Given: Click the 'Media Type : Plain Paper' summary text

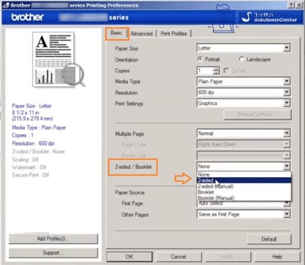Looking at the screenshot, I should 39,128.
